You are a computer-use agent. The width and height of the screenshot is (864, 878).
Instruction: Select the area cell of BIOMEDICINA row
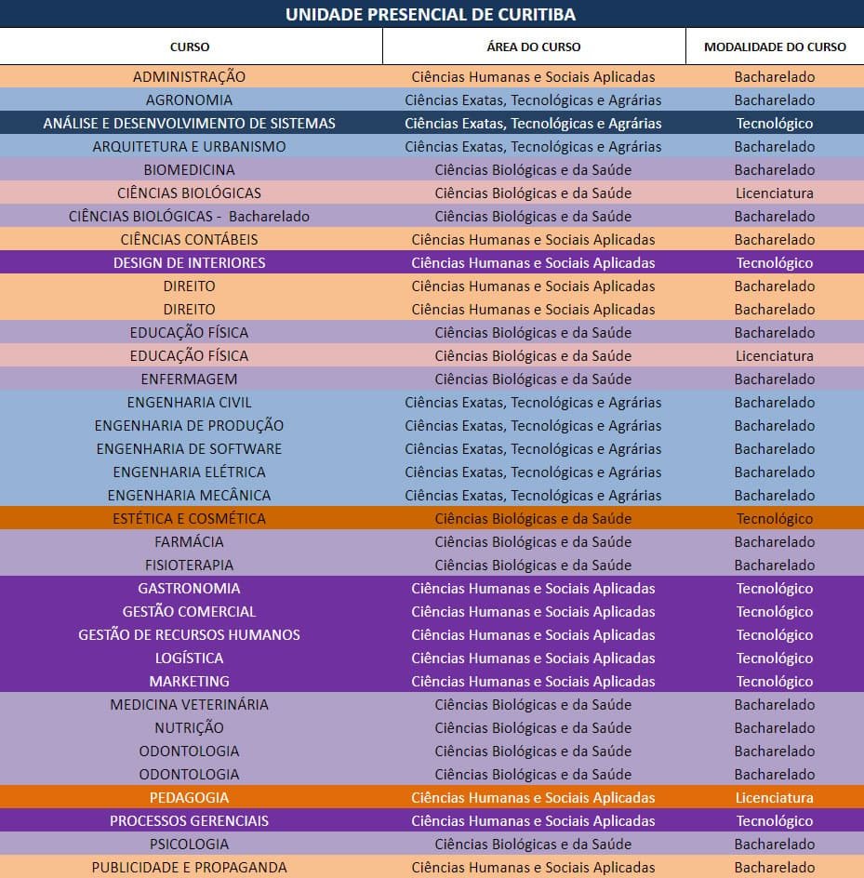point(534,169)
